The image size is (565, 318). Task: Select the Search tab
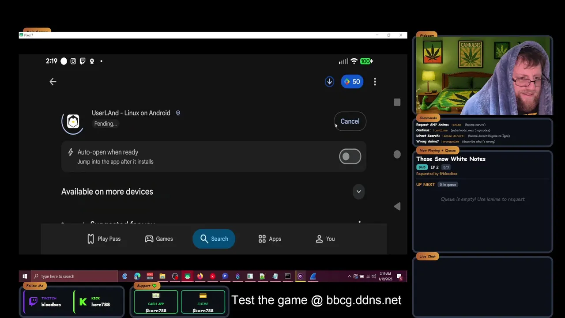(x=214, y=239)
